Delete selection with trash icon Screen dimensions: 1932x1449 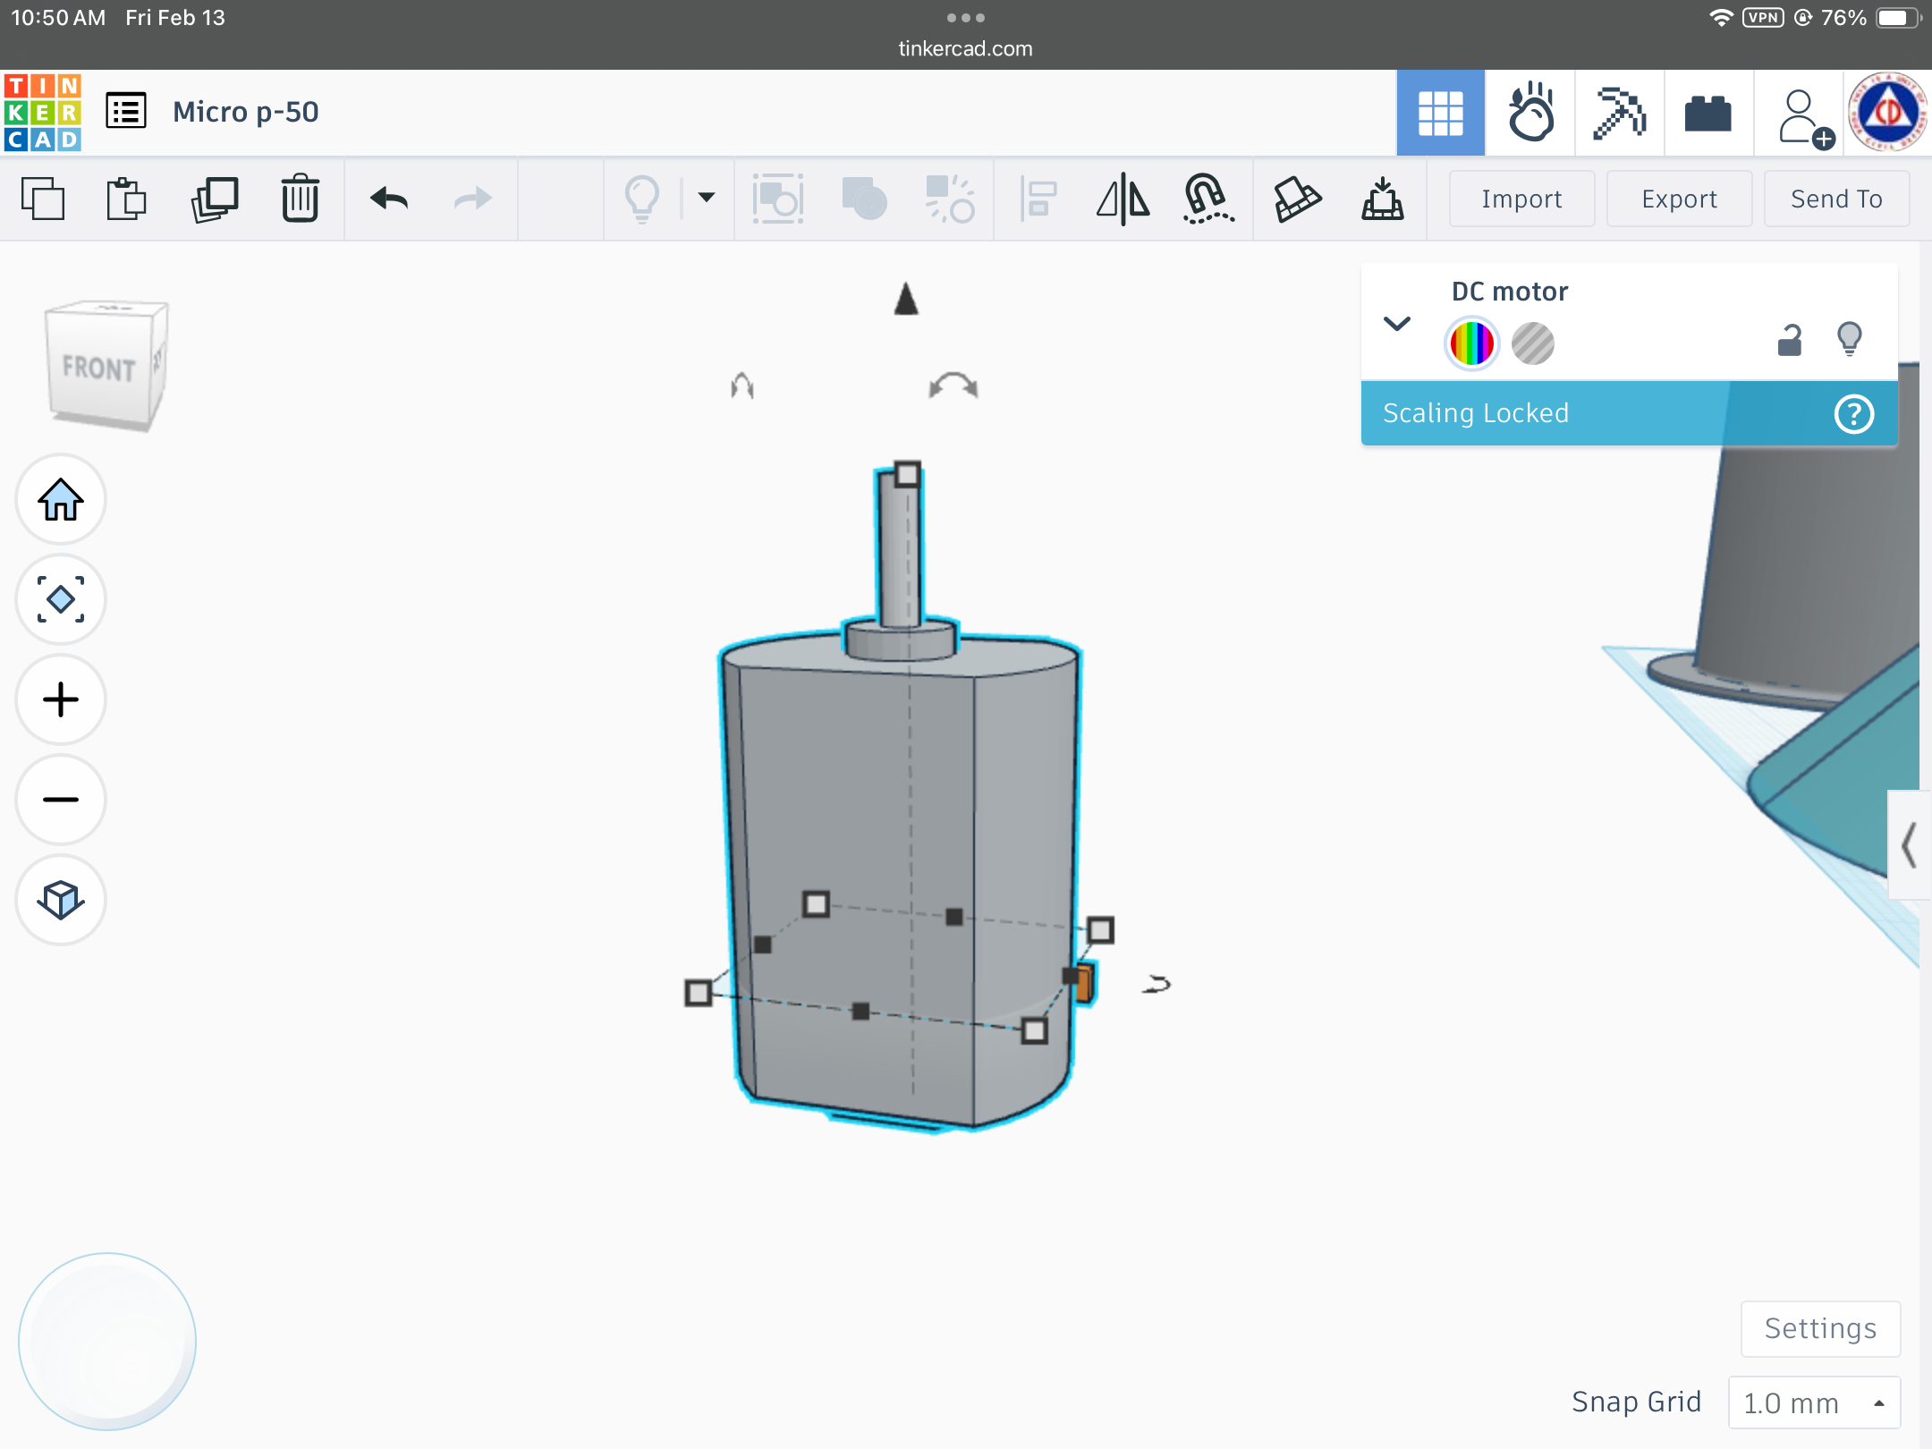[x=300, y=199]
